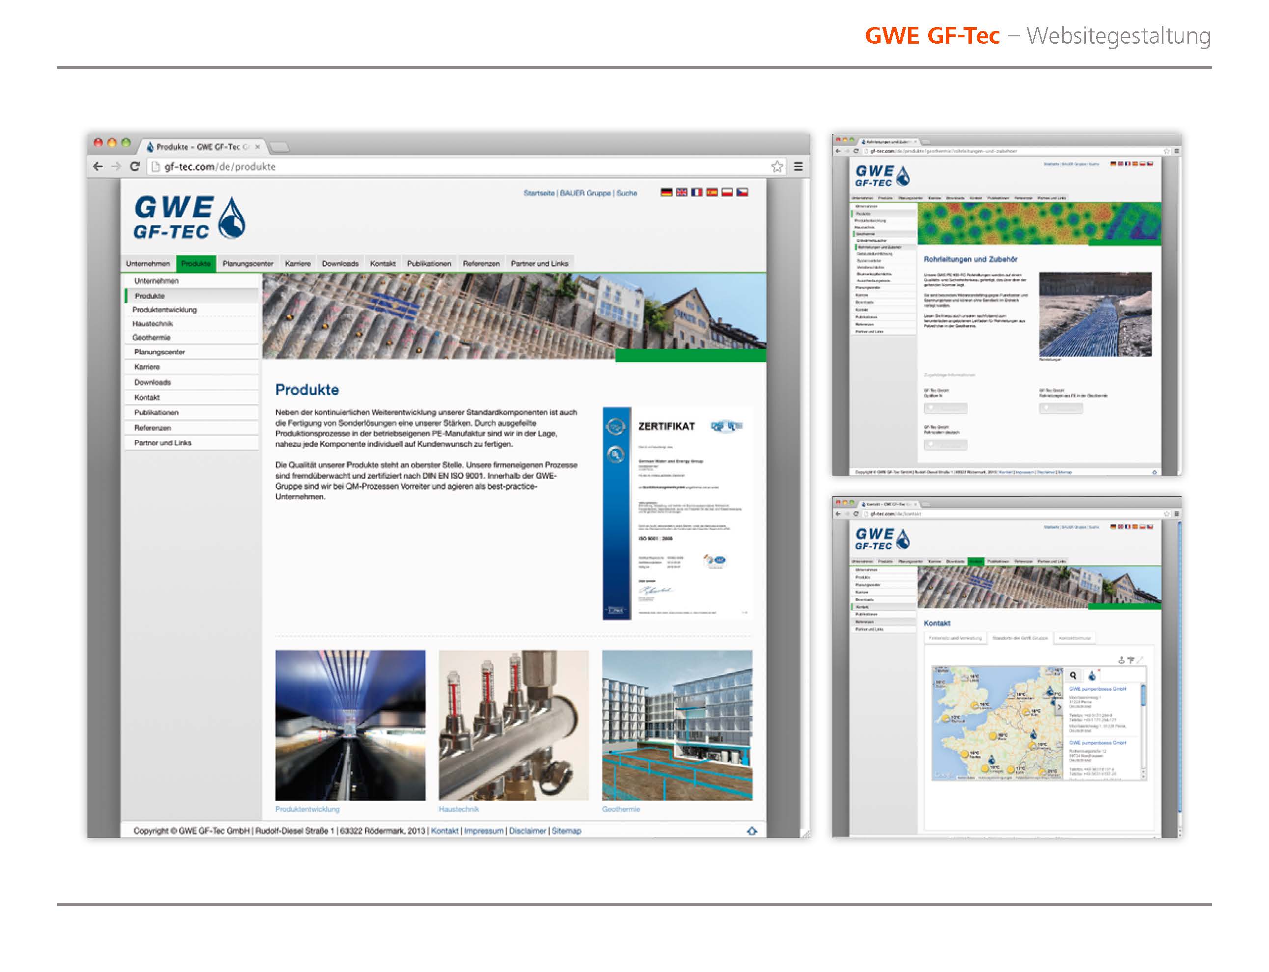Select the Publikationen tab in the top navigation

click(429, 263)
